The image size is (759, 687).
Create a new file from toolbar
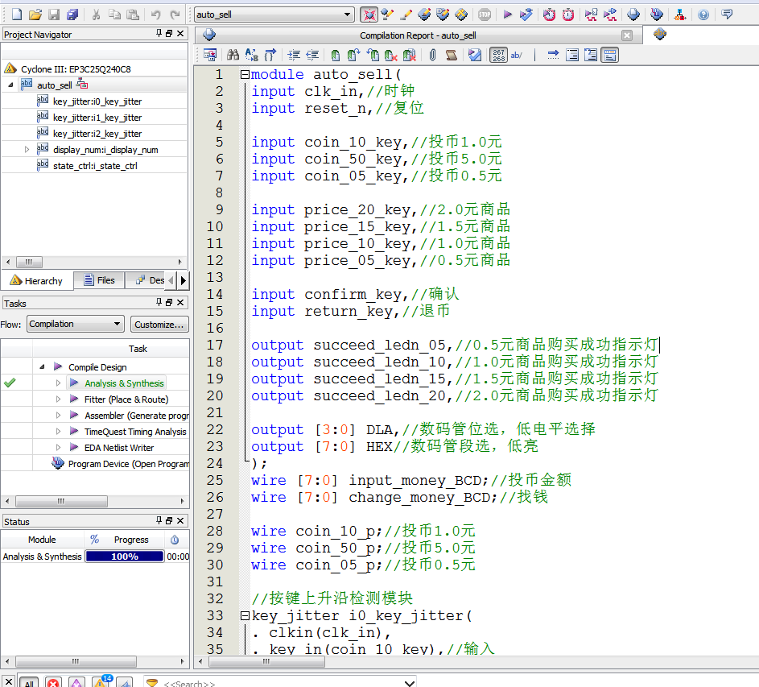tap(17, 14)
